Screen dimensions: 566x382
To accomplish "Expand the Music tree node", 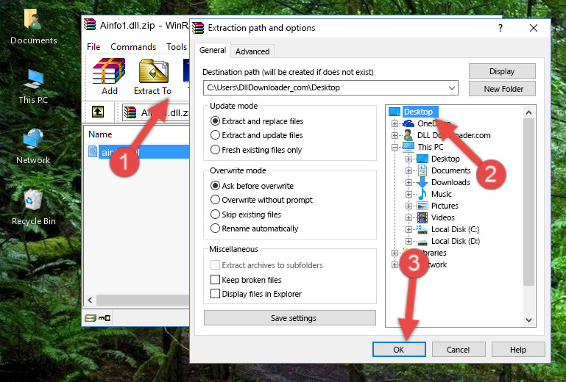I will click(408, 194).
